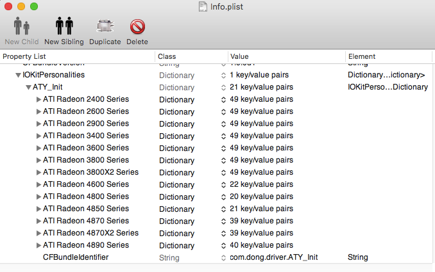Expand ATI Radeon 3800X2 Series entry

pos(39,172)
